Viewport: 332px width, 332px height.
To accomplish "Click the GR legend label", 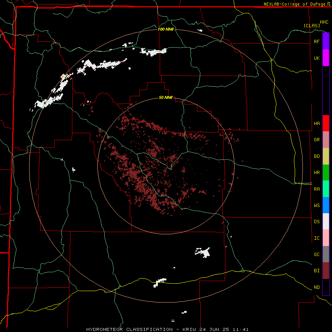I will click(x=317, y=140).
